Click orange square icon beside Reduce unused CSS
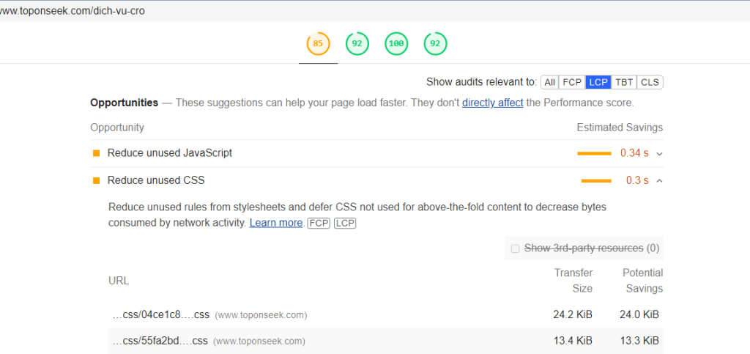 pos(96,180)
